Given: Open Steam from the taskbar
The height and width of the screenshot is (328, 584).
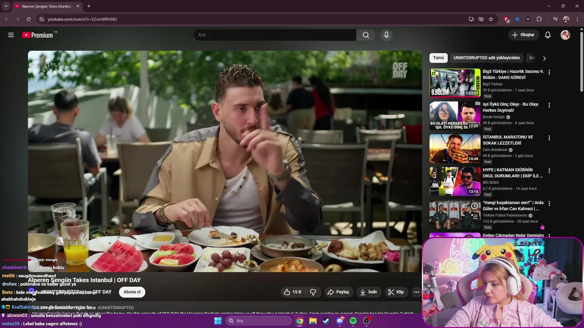Looking at the screenshot, I should (326, 321).
